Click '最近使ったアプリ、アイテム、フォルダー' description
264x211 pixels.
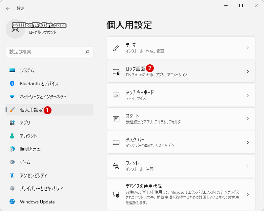tap(154, 122)
